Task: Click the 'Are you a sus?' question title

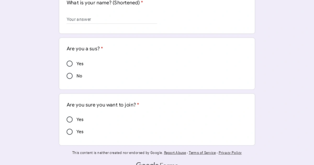Action: point(83,49)
